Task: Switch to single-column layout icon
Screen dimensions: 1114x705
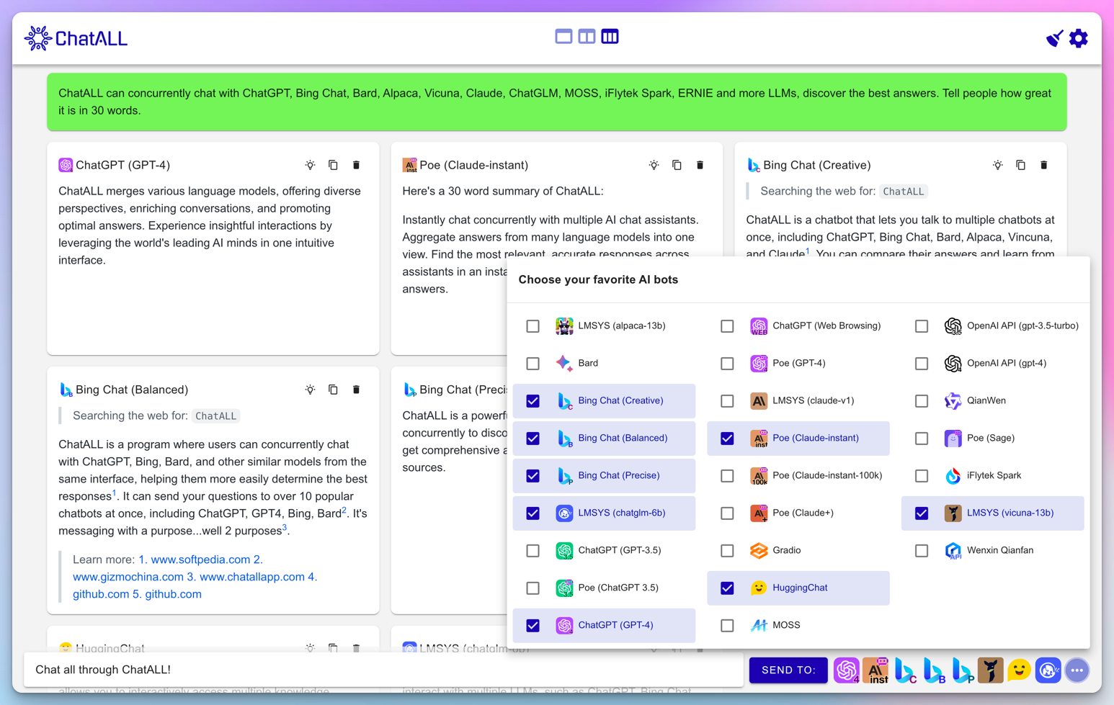Action: click(563, 37)
